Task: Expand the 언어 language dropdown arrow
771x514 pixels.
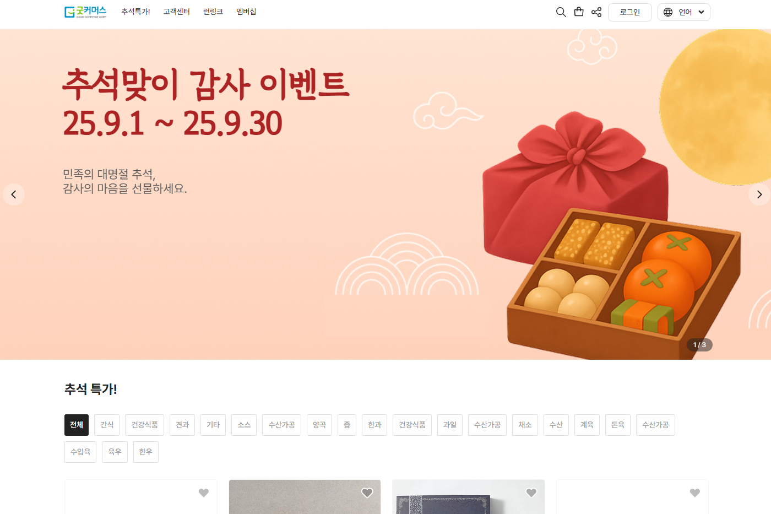Action: 701,12
